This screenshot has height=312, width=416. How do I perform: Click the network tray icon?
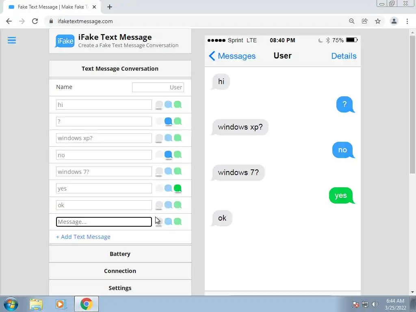click(365, 304)
